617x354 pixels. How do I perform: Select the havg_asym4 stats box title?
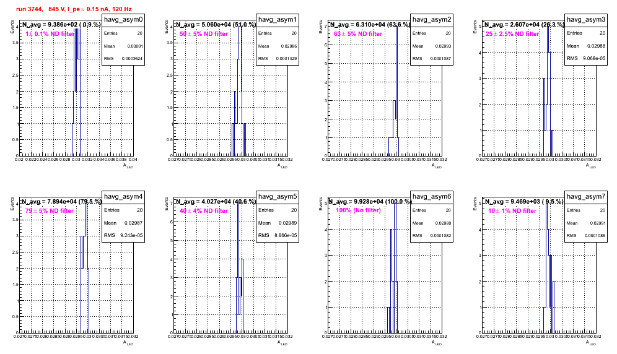123,196
